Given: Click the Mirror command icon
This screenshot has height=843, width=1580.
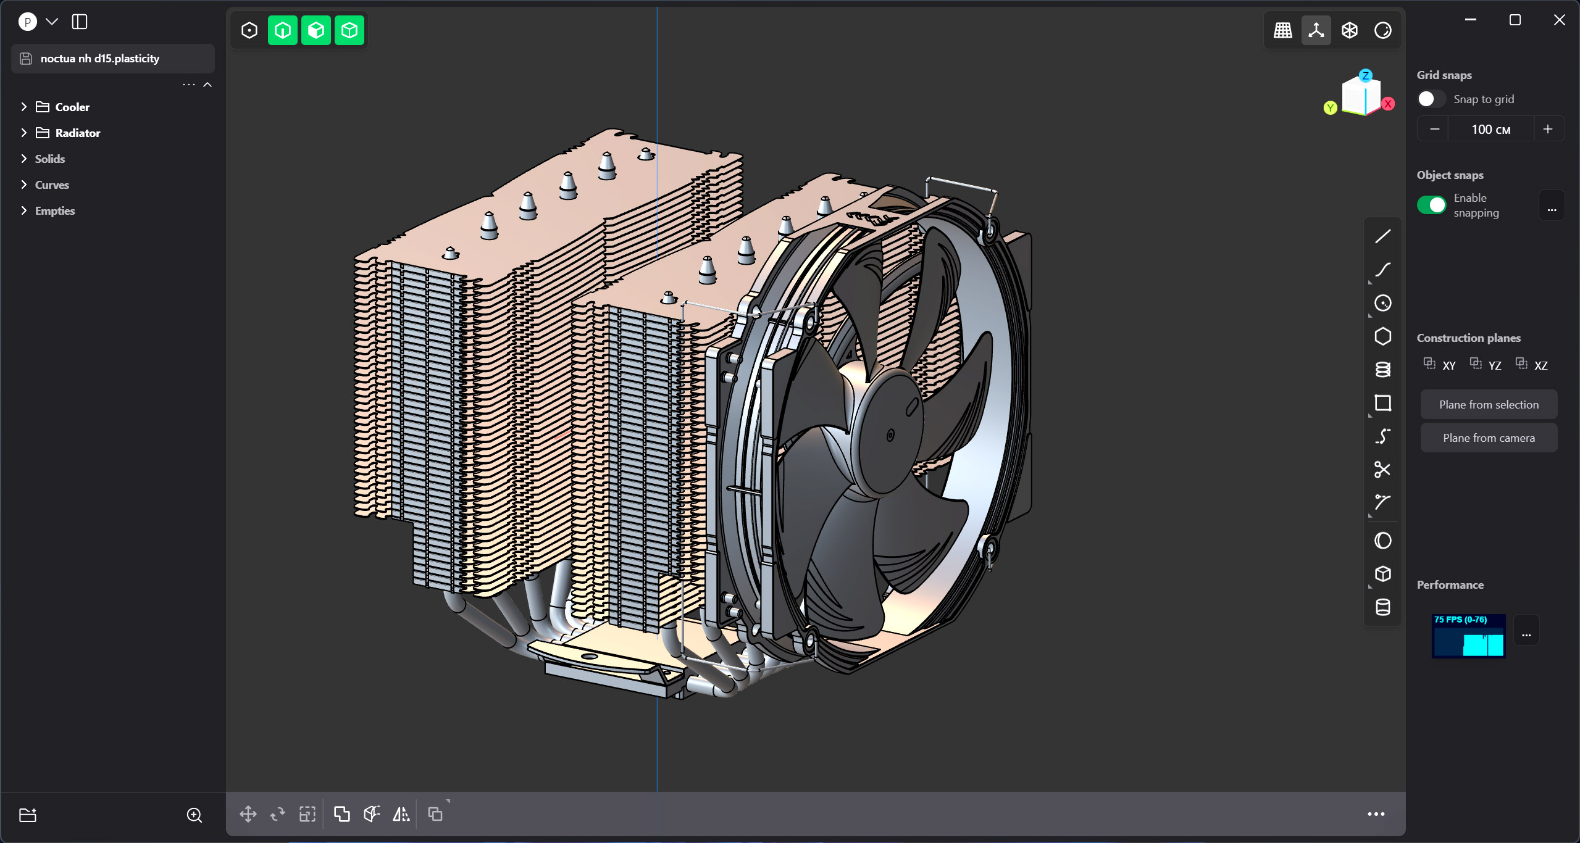Looking at the screenshot, I should tap(401, 814).
